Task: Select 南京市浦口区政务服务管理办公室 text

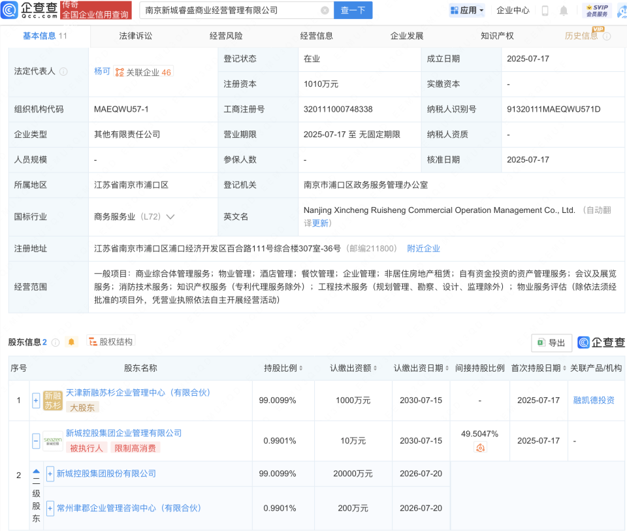Action: [x=366, y=185]
